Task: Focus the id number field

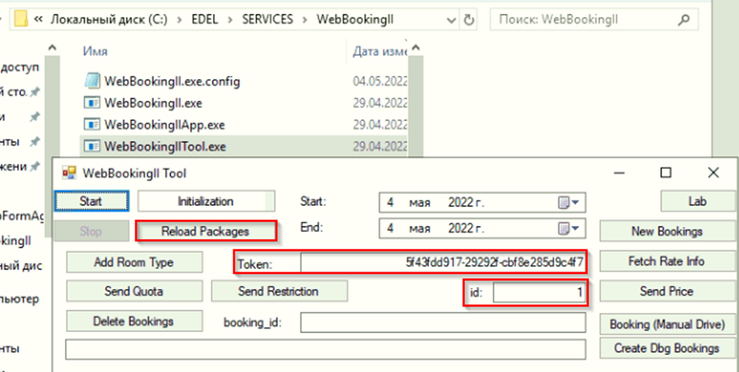Action: (538, 293)
